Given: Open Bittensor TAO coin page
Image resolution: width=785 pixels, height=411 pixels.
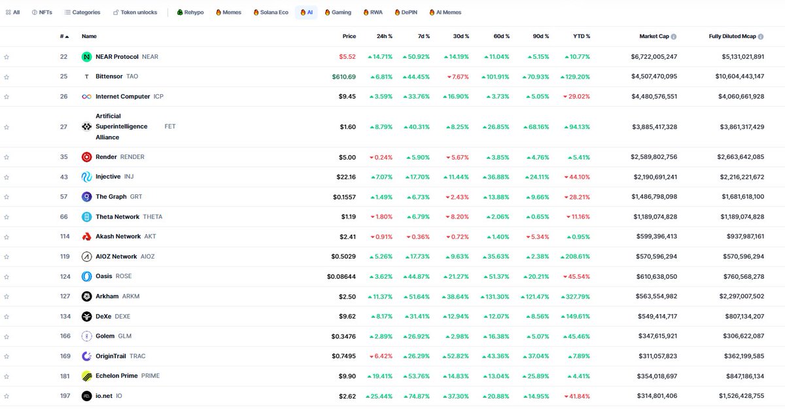Looking at the screenshot, I should [117, 77].
